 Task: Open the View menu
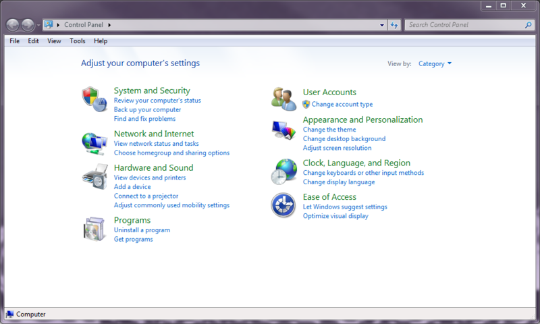click(x=54, y=41)
